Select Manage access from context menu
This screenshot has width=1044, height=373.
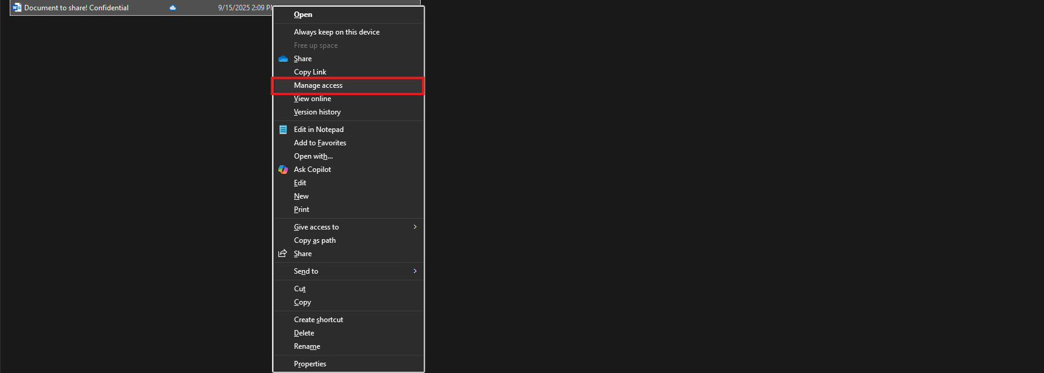(318, 85)
